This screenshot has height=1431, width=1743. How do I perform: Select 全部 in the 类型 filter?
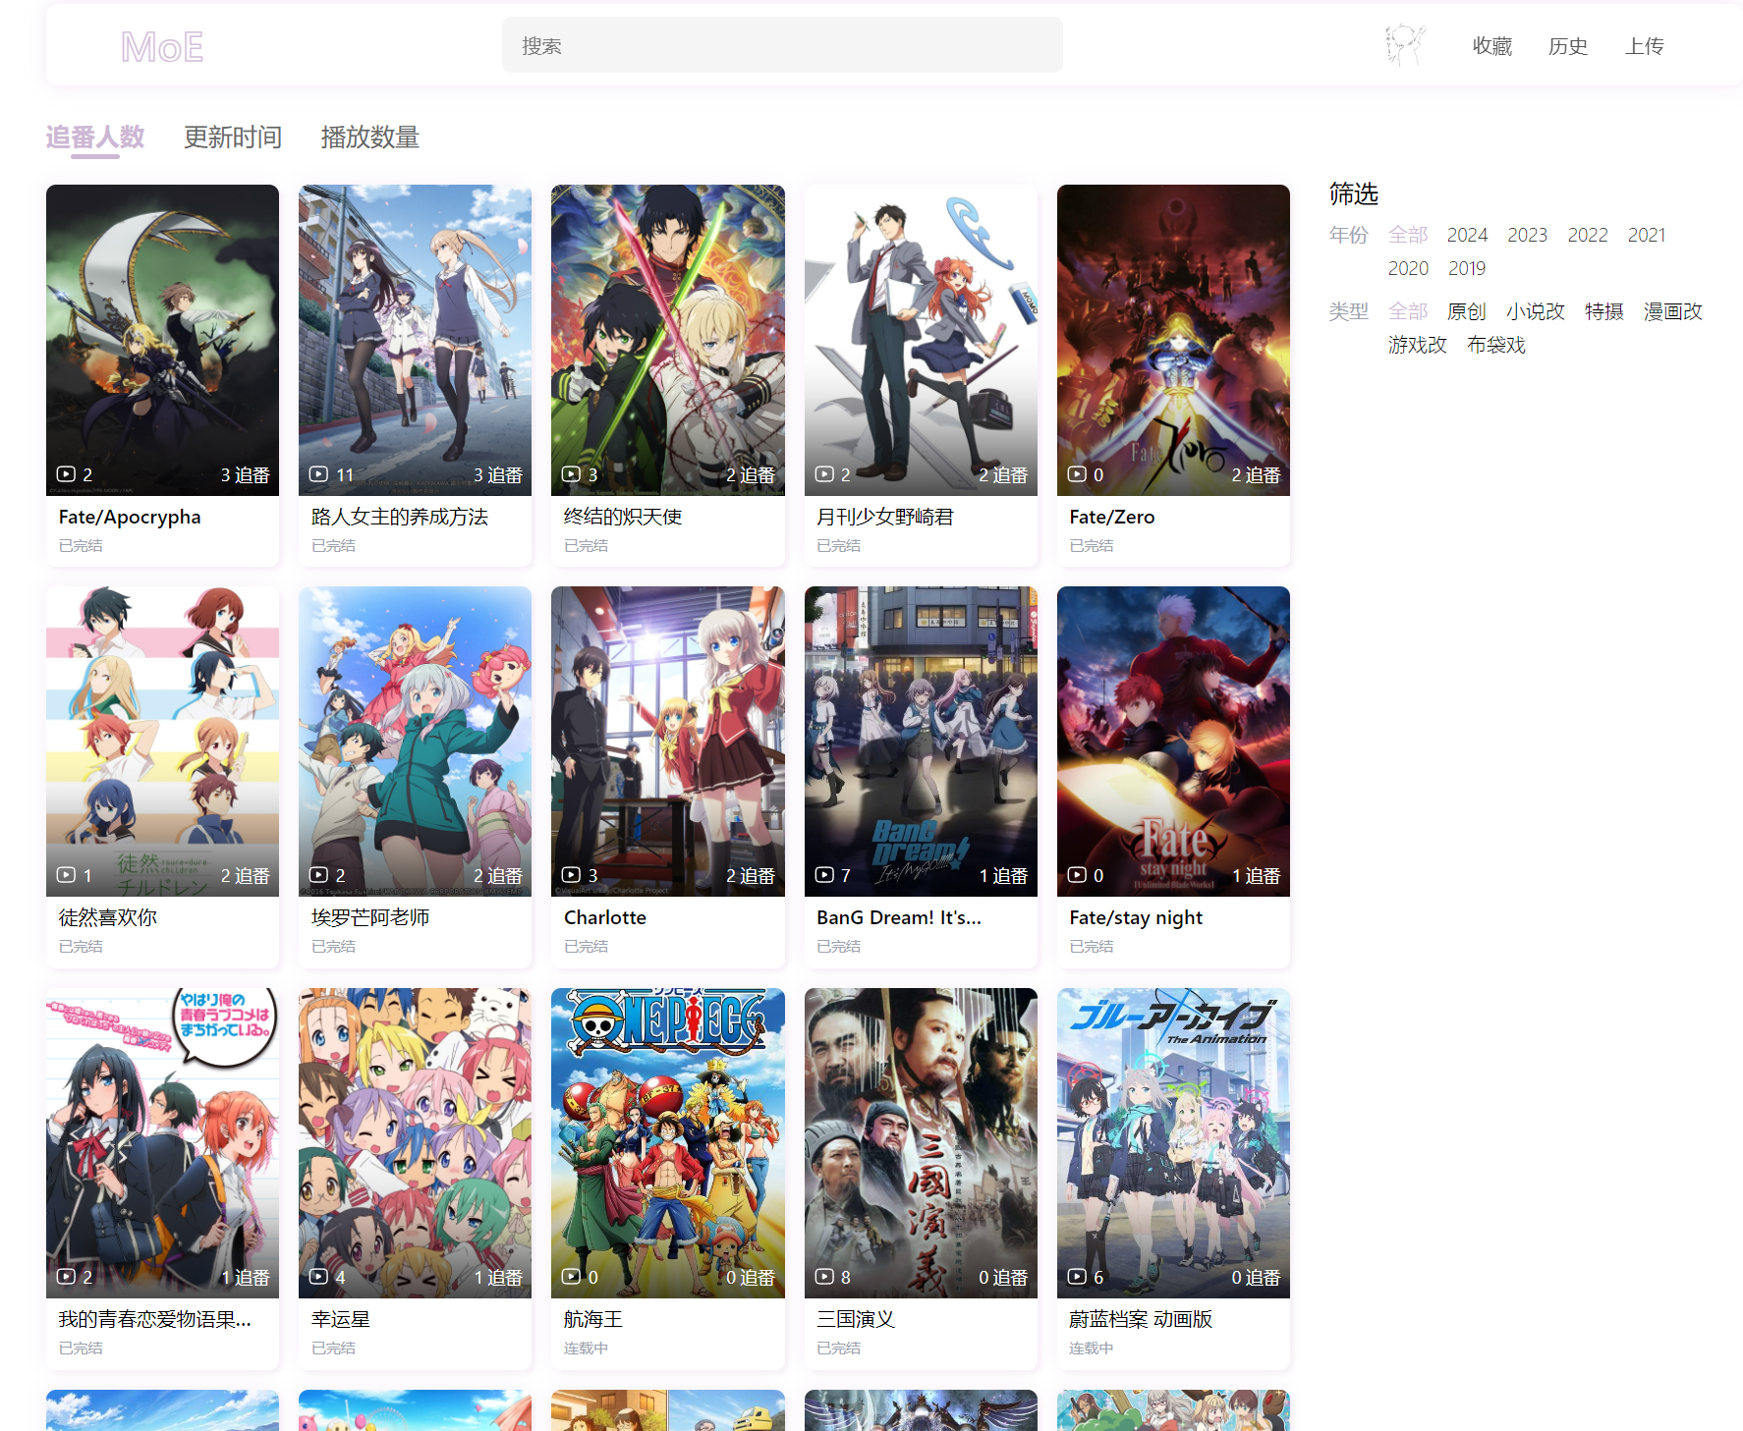pos(1408,311)
